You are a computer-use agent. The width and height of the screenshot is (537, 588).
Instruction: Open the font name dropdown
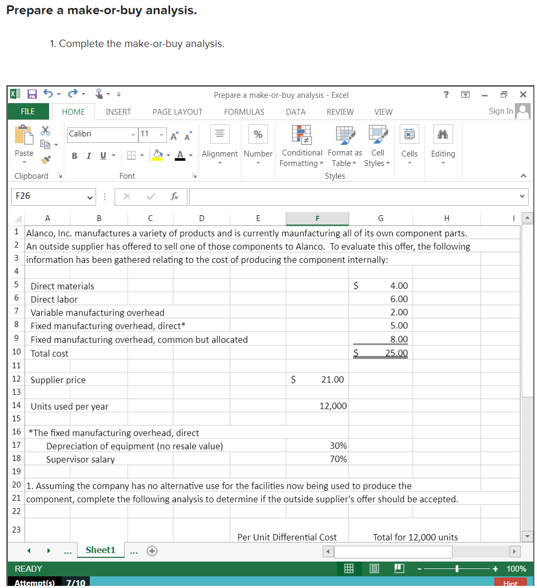[x=133, y=135]
